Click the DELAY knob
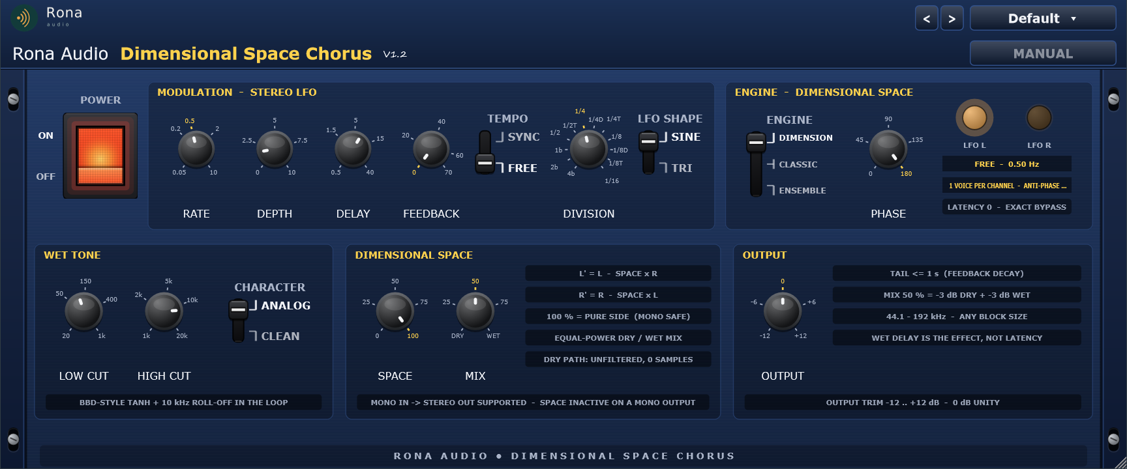 [353, 149]
